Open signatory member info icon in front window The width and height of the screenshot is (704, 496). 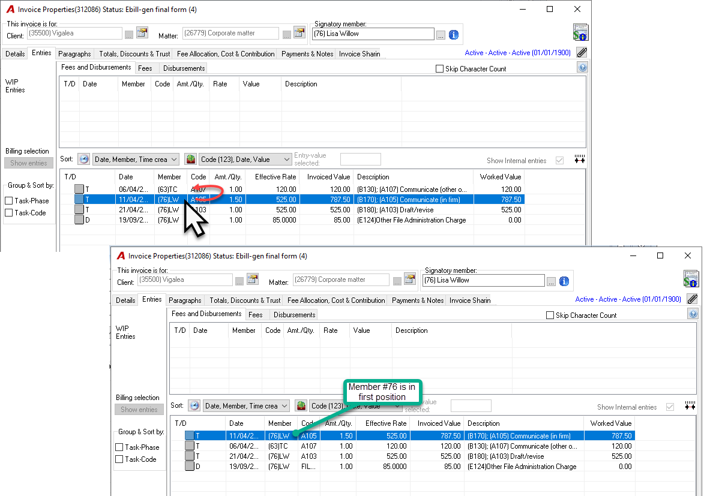[564, 281]
